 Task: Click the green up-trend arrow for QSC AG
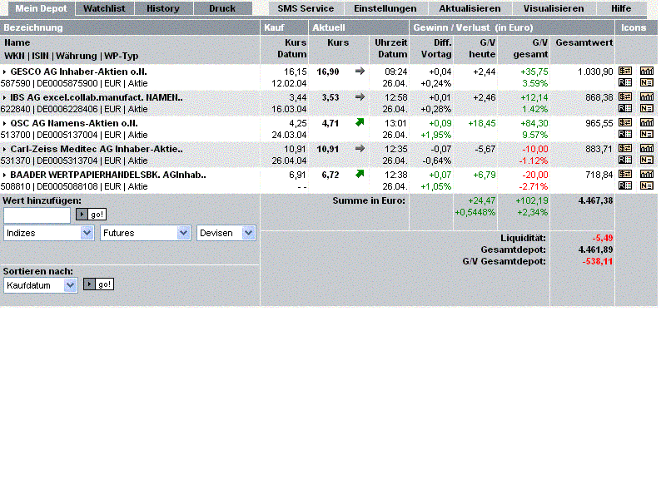(360, 122)
